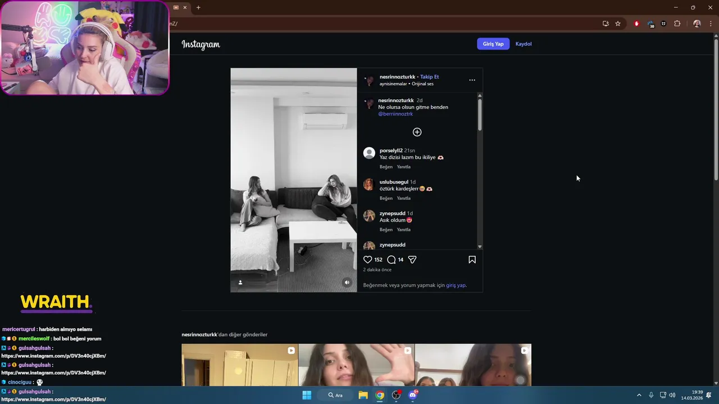Open the volume tray icon
This screenshot has width=719, height=404.
point(672,395)
